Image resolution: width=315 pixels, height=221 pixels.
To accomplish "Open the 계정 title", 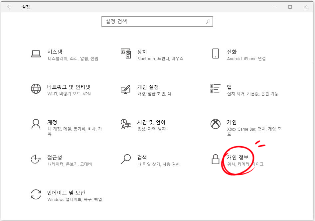I will coord(52,122).
